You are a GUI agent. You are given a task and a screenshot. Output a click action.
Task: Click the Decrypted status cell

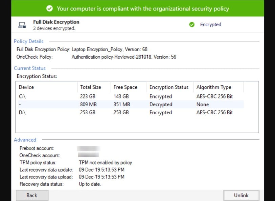161,105
